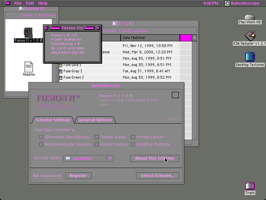This screenshot has width=266, height=200.
Task: Switch to the General Options tab
Action: [x=95, y=120]
